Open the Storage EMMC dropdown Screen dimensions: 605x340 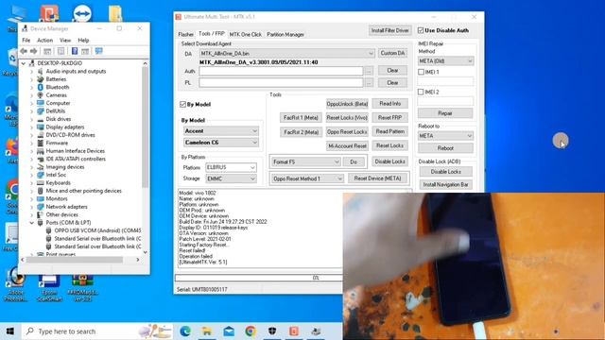252,178
